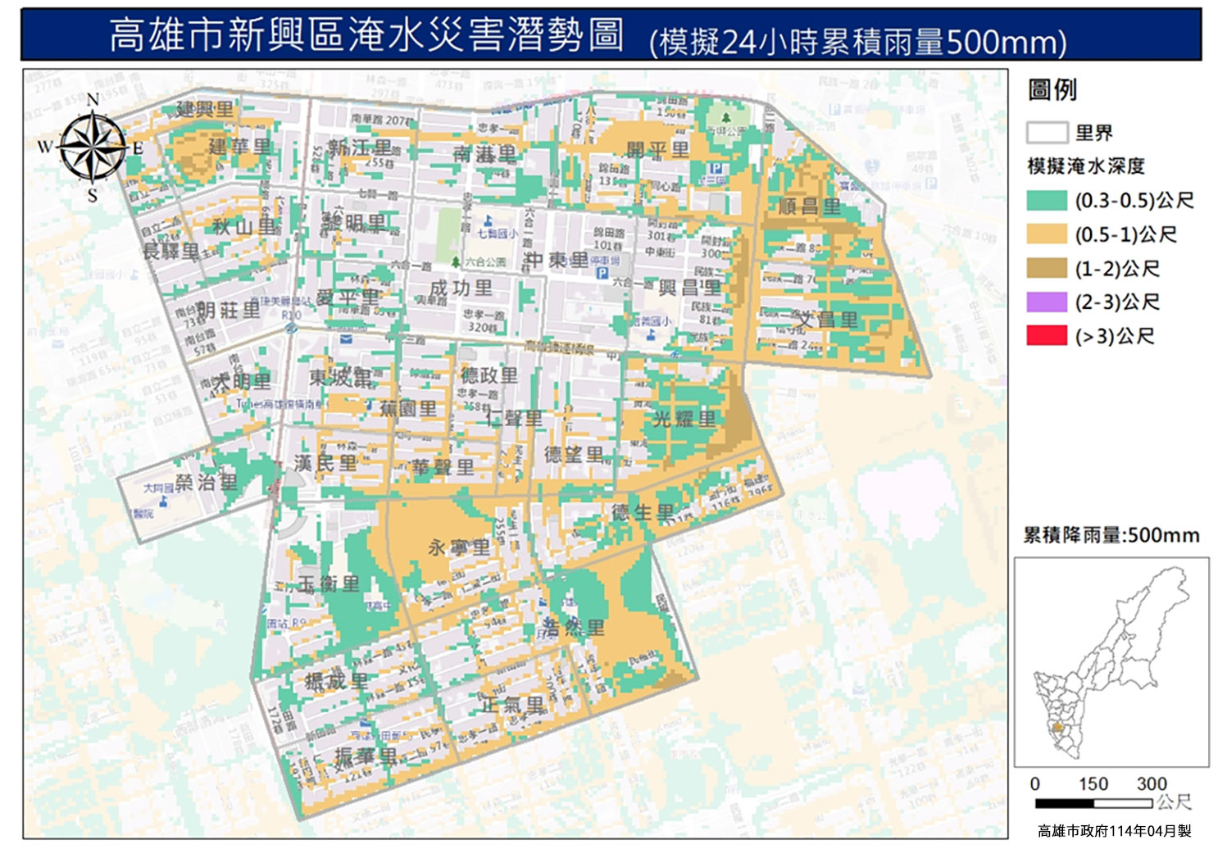
Task: Click the school icon above 七賢國小
Action: pos(489,220)
